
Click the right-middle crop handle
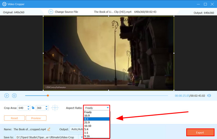point(174,53)
